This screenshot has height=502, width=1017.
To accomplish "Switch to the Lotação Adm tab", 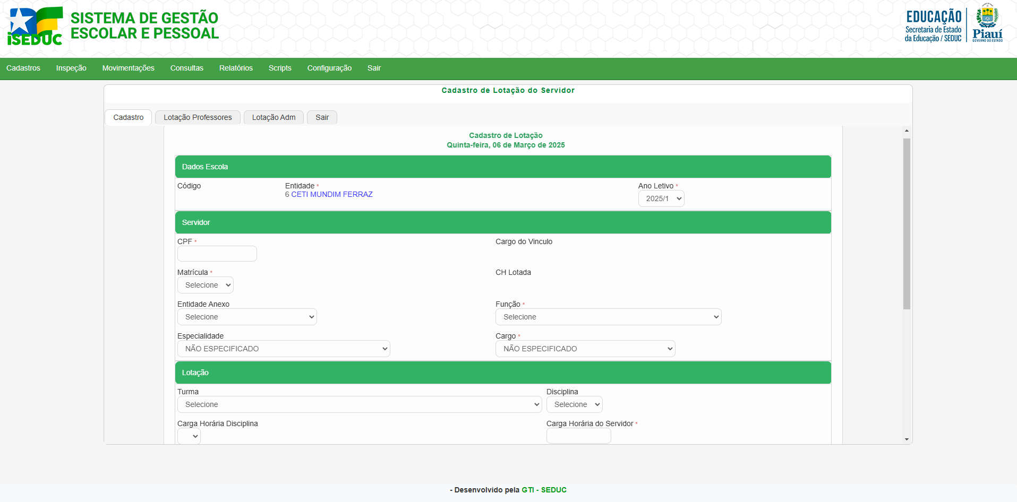I will [274, 117].
